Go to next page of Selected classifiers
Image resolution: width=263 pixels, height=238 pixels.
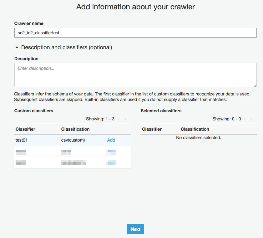251,119
